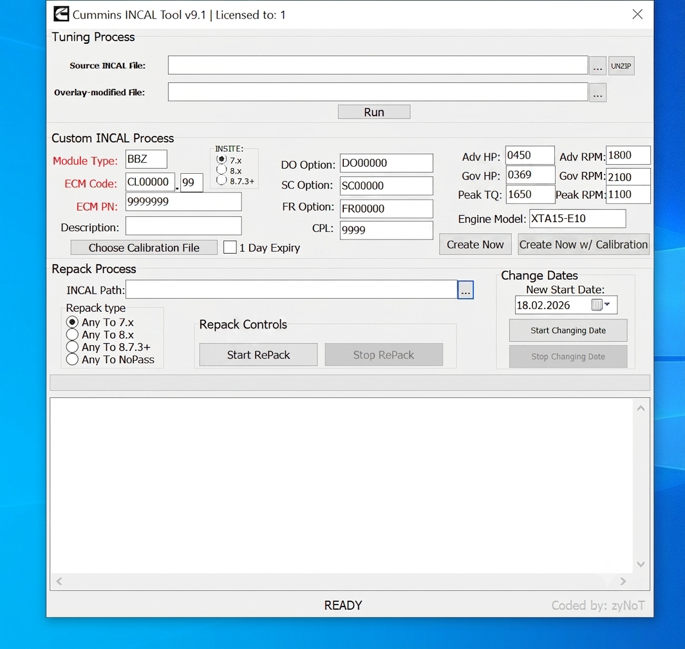Click the progress bar below Repack section
The image size is (685, 649).
coord(350,382)
